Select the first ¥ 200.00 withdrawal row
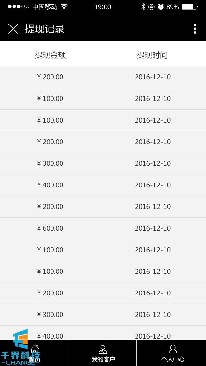 [x=103, y=77]
